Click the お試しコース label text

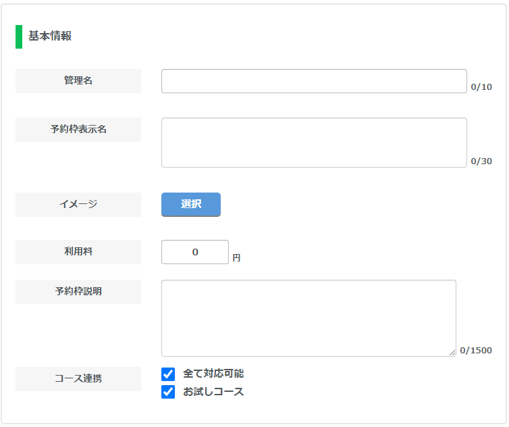(x=213, y=392)
